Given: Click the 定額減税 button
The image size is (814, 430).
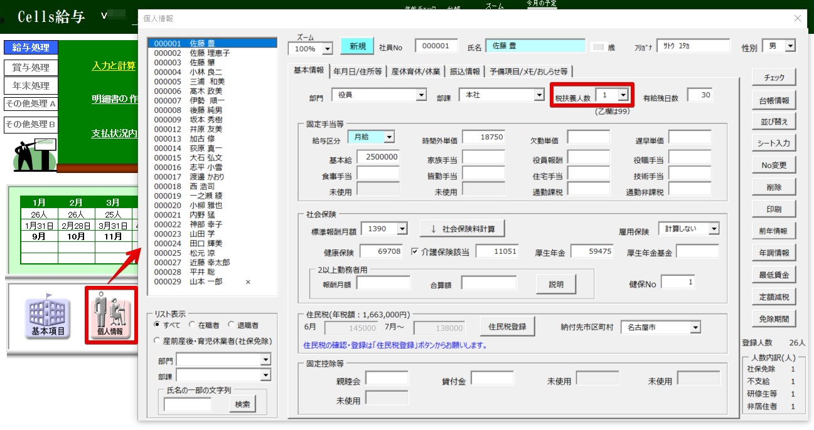Looking at the screenshot, I should coord(774,296).
